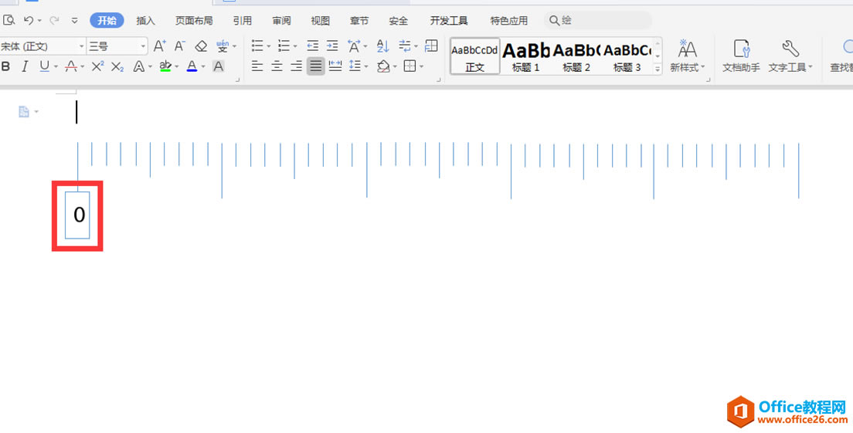Align paragraph to the right
Image resolution: width=853 pixels, height=433 pixels.
click(297, 66)
